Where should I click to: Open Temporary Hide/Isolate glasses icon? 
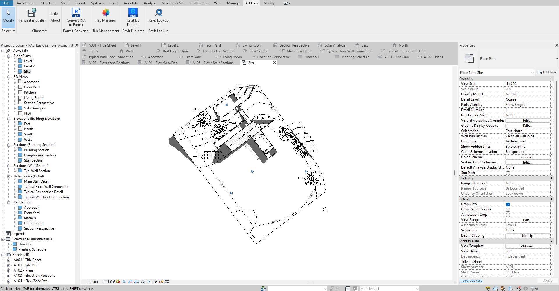pos(143,281)
